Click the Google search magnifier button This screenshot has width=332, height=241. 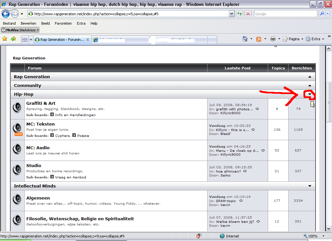click(x=322, y=14)
